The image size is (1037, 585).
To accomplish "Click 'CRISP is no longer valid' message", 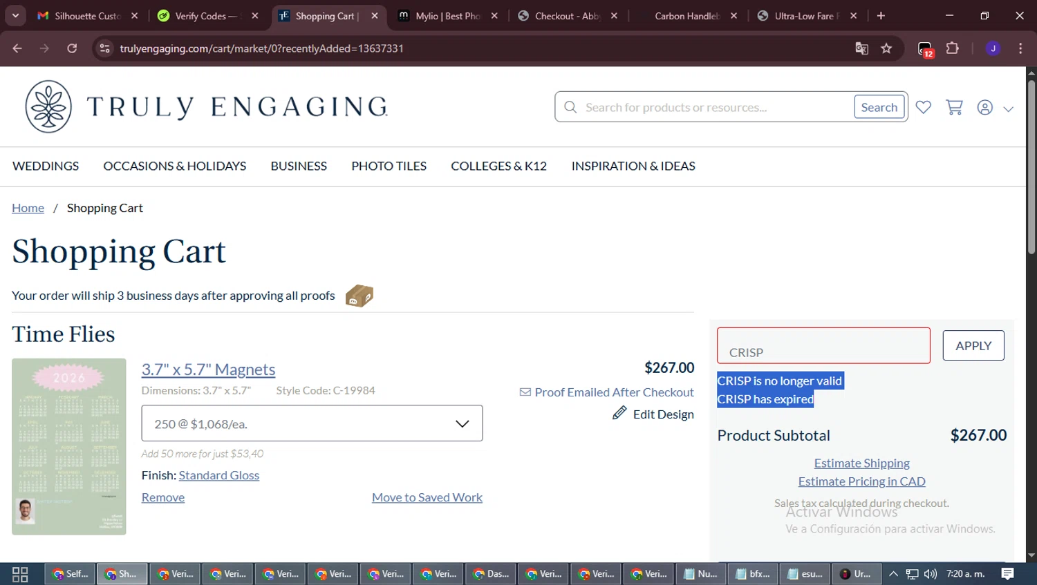I will (x=780, y=381).
